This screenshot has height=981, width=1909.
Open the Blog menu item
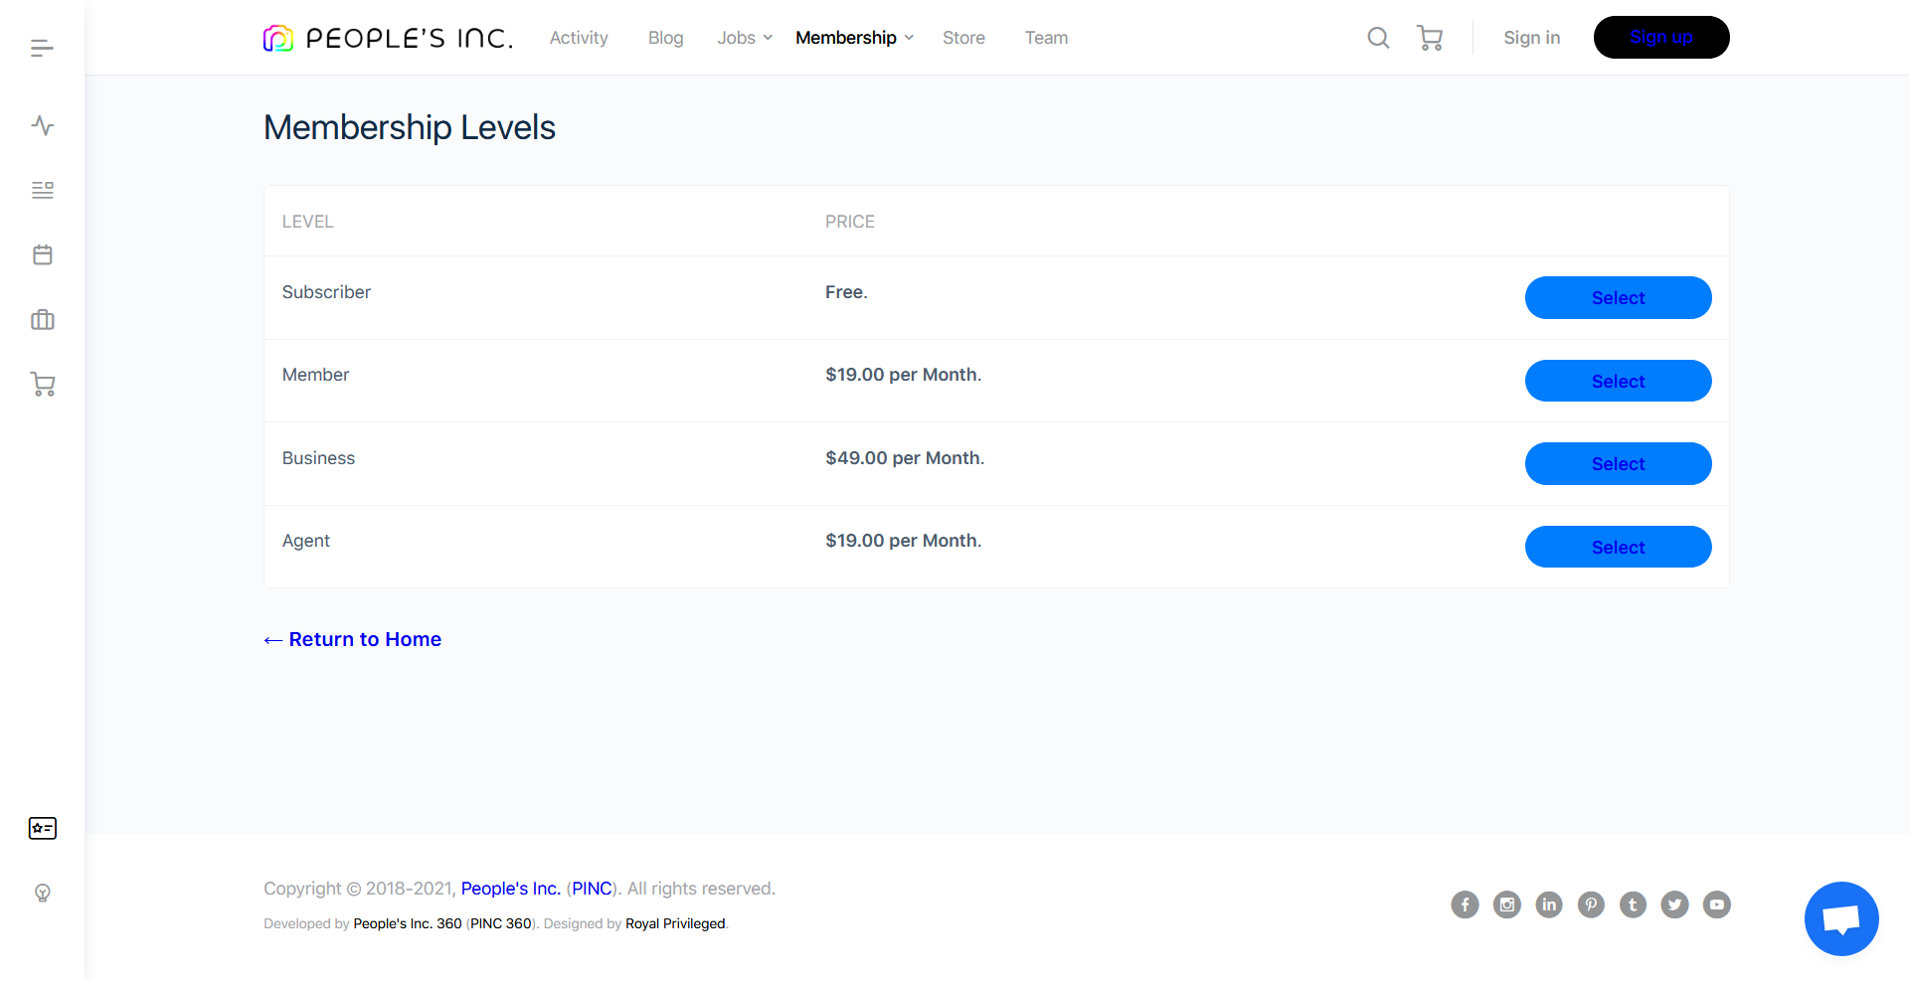pos(665,38)
